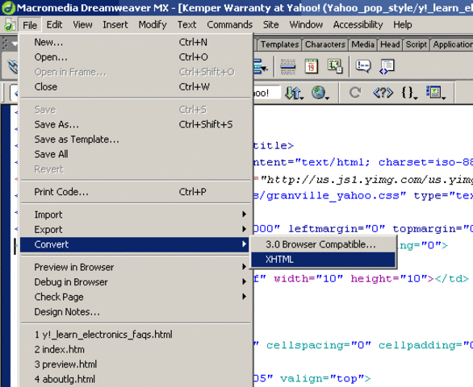Switch to the Application tab
Image resolution: width=473 pixels, height=387 pixels.
tap(452, 44)
